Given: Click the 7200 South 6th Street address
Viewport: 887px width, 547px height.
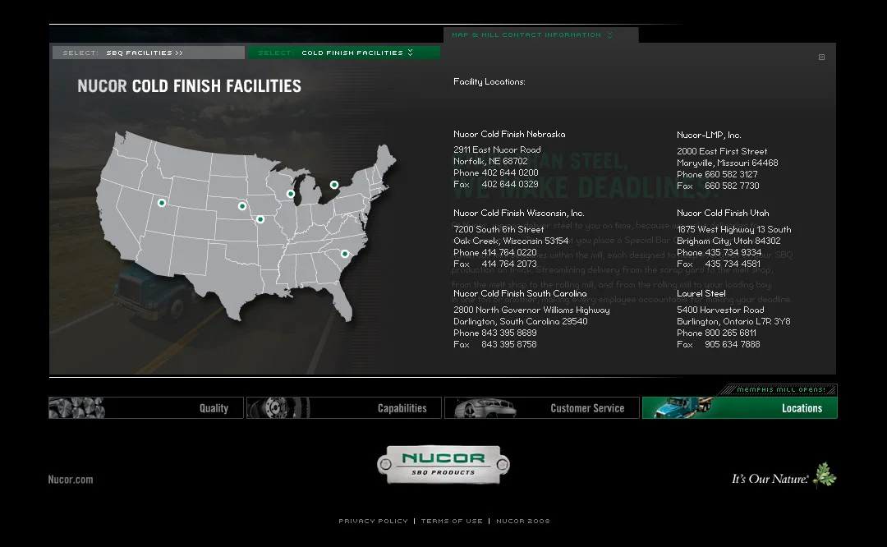Looking at the screenshot, I should [499, 229].
